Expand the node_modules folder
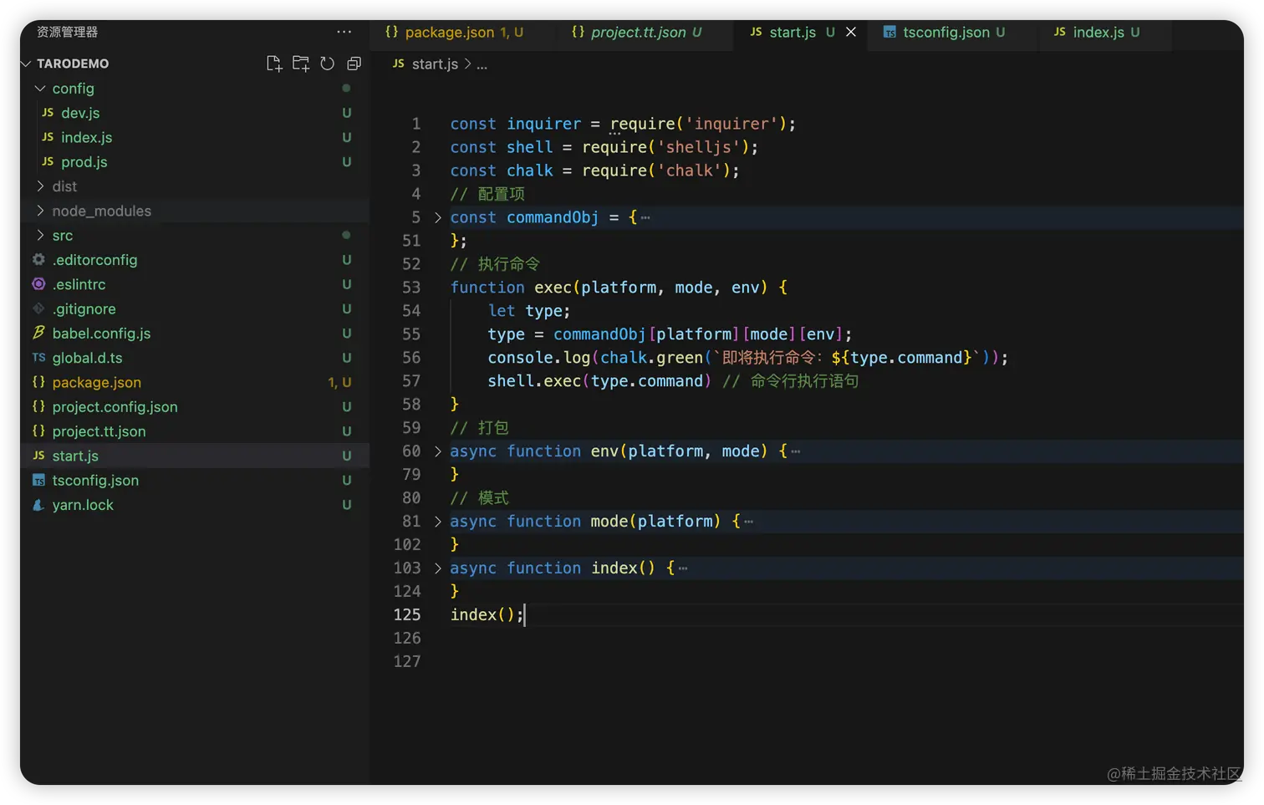The height and width of the screenshot is (805, 1264). (x=40, y=211)
